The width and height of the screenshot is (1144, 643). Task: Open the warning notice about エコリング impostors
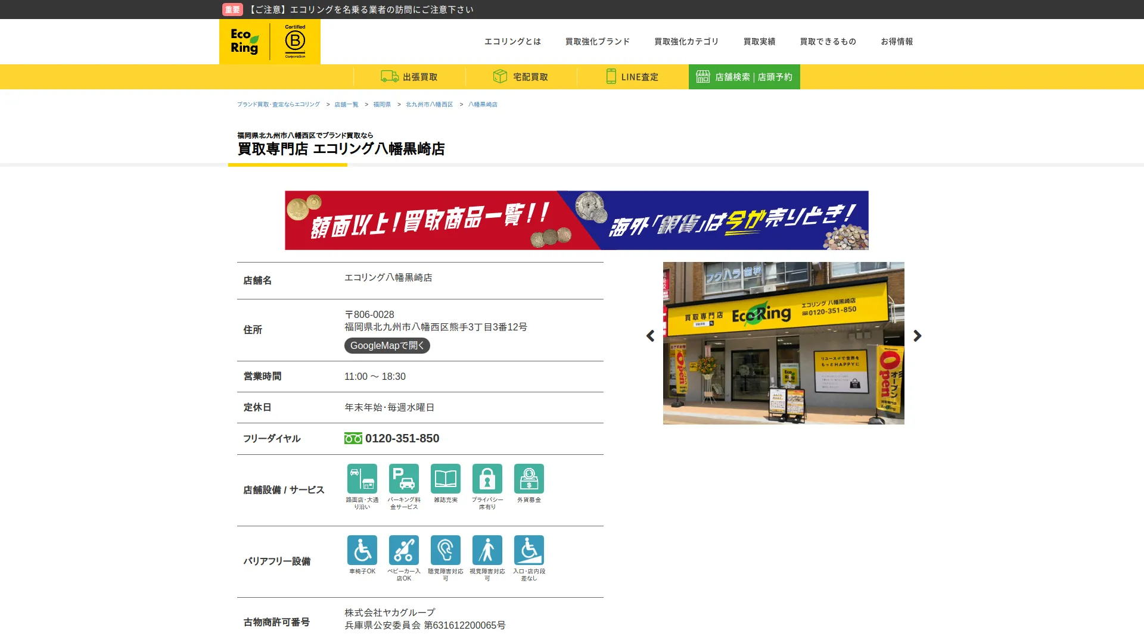360,10
